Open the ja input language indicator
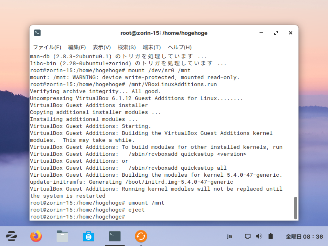This screenshot has height=246, width=328. coord(229,237)
